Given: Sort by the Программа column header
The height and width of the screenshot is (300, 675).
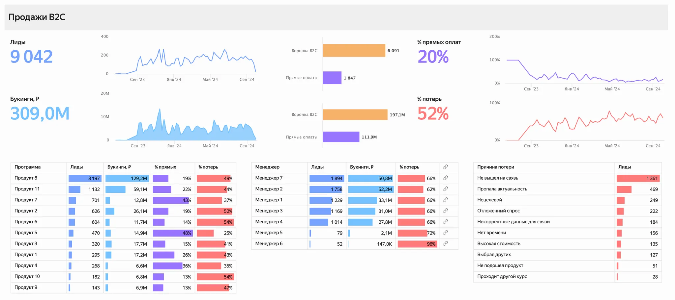Looking at the screenshot, I should tap(28, 167).
